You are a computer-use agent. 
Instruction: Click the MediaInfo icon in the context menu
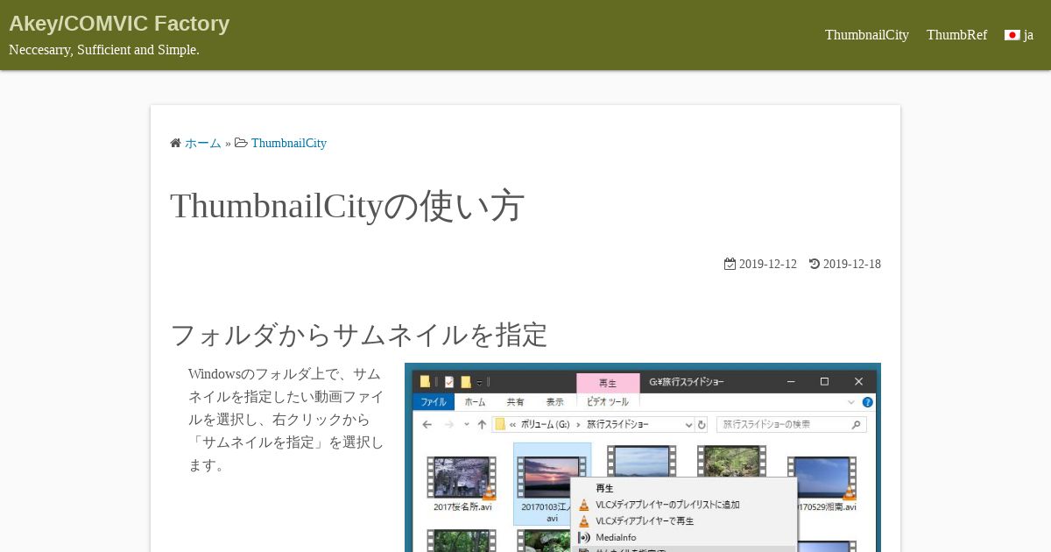pyautogui.click(x=584, y=537)
